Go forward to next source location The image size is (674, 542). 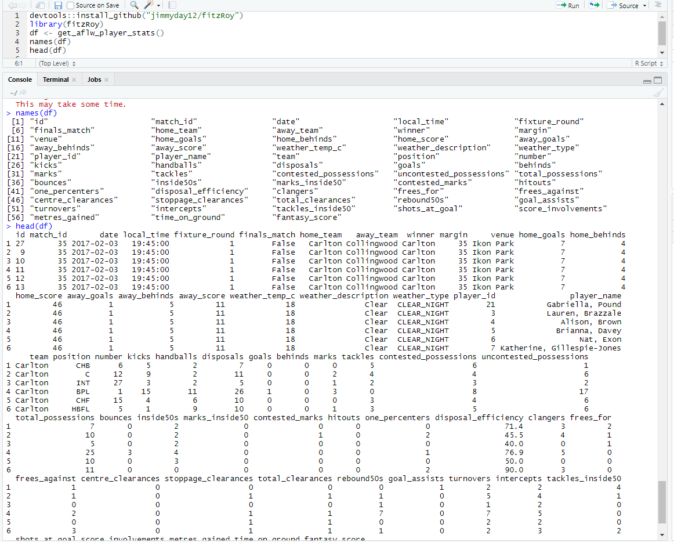(x=22, y=5)
